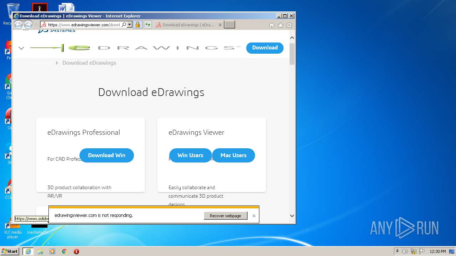Click page scrollbar up arrow
Viewport: 456px width, 256px height.
coord(292,37)
